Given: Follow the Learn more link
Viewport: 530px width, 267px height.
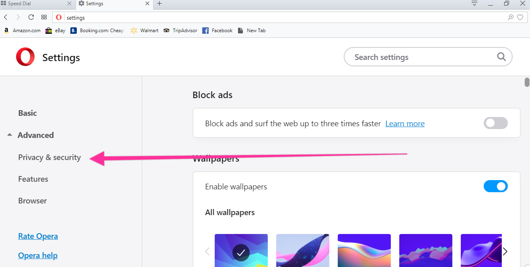Looking at the screenshot, I should point(405,123).
